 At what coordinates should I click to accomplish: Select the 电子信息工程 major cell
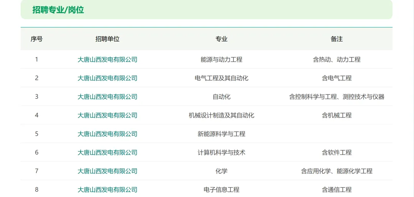(x=222, y=189)
